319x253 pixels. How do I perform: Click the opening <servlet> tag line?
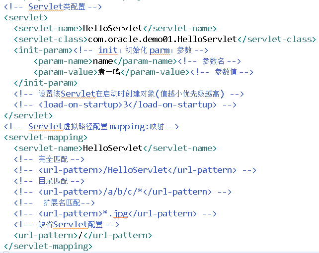(26, 17)
